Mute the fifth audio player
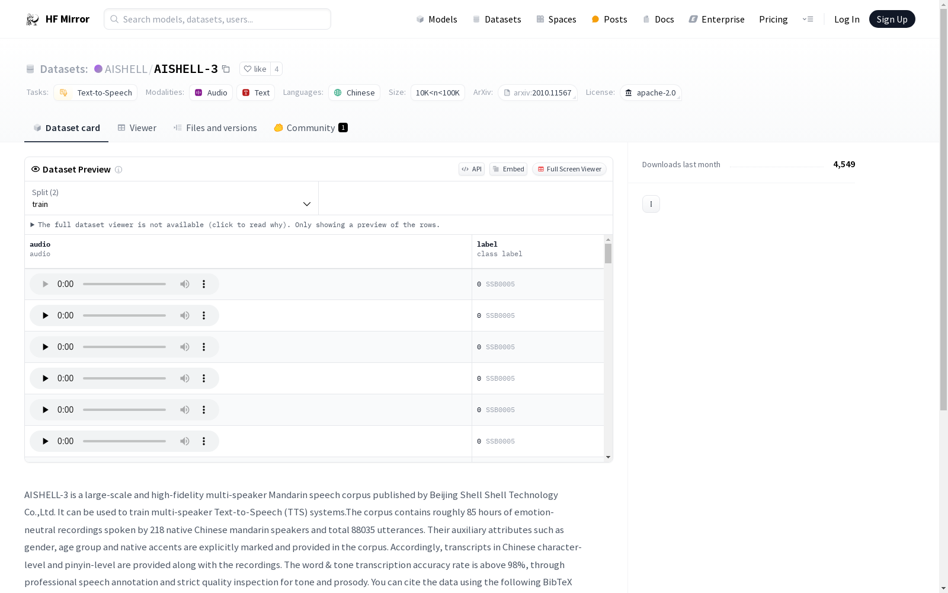Screen dimensions: 948x593 [185, 410]
